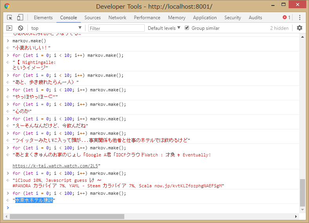Viewport: 309px width, 223px height.
Task: Clear the console with the ban icon
Action: pos(20,28)
